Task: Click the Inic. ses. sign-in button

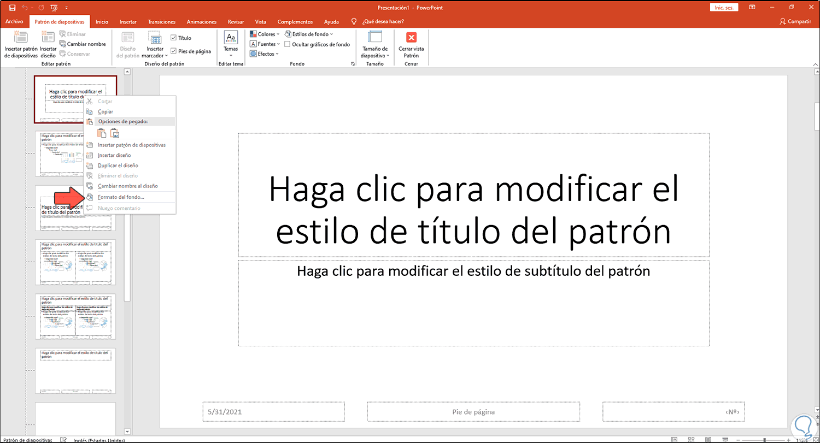Action: [724, 8]
